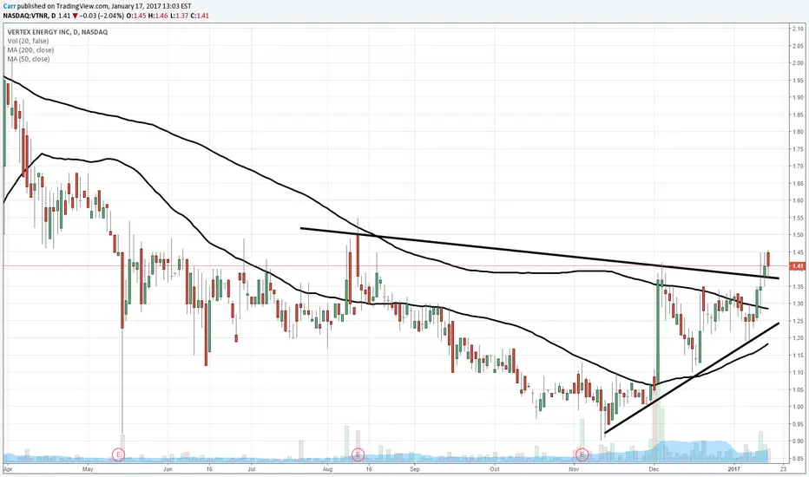Click the May label on time axis
The height and width of the screenshot is (477, 809).
tap(87, 469)
